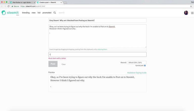The image size is (194, 111).
Task: Open search with the magnifier icon
Action: coord(55,13)
